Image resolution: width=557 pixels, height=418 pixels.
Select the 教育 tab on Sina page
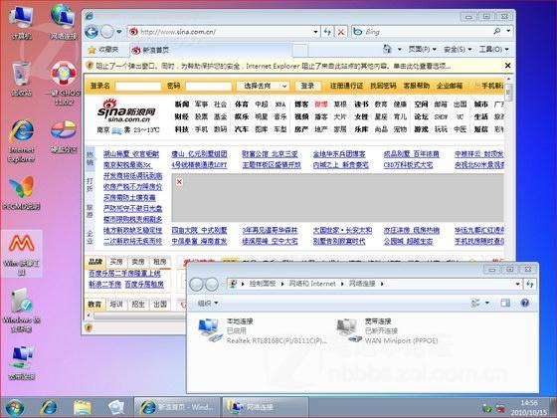(94, 305)
